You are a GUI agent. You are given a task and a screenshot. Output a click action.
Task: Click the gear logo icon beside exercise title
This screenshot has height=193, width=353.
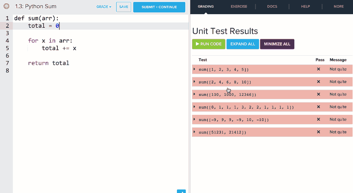point(7,7)
